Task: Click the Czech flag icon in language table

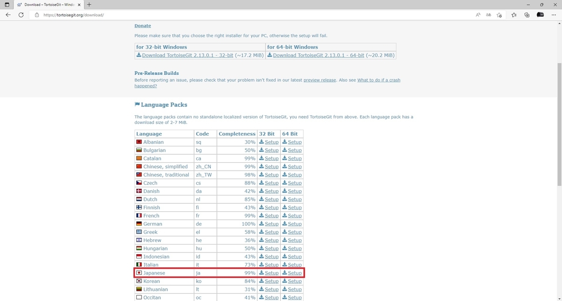Action: 139,183
